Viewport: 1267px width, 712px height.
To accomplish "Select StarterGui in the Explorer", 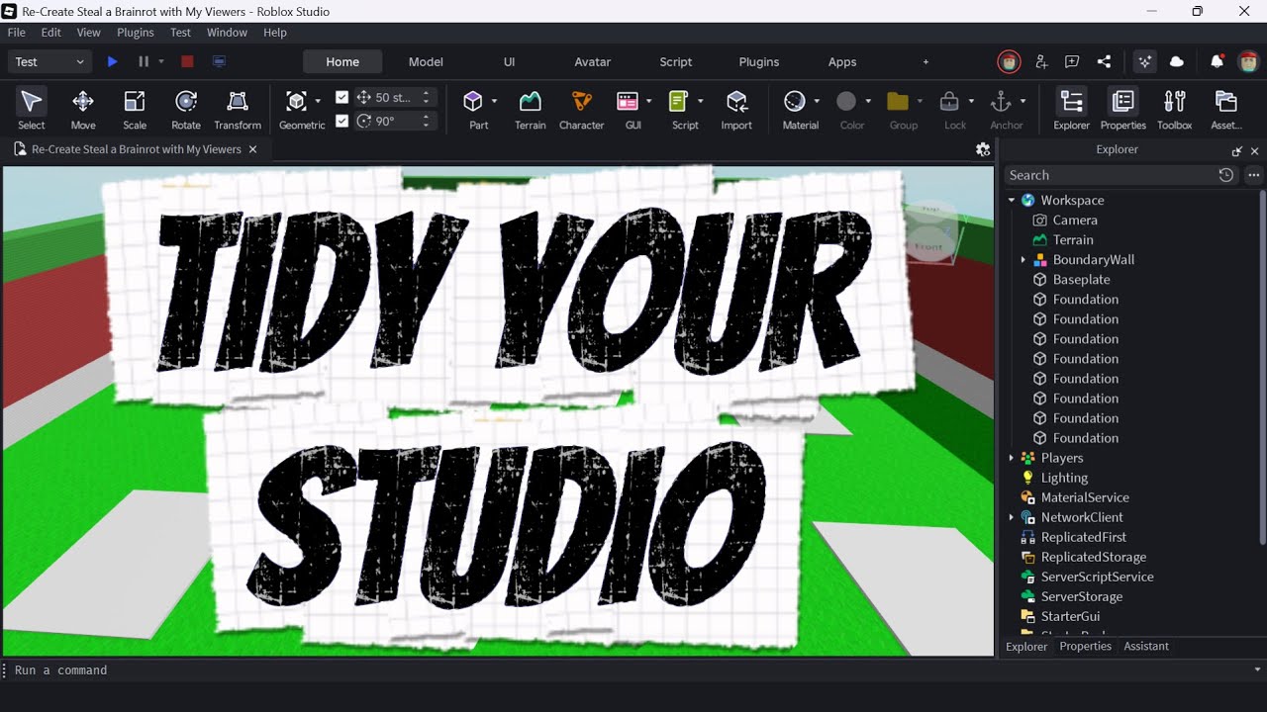I will tap(1070, 616).
